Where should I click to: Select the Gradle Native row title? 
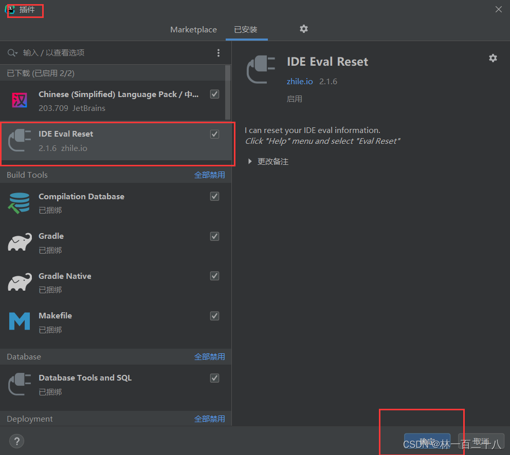pyautogui.click(x=65, y=276)
